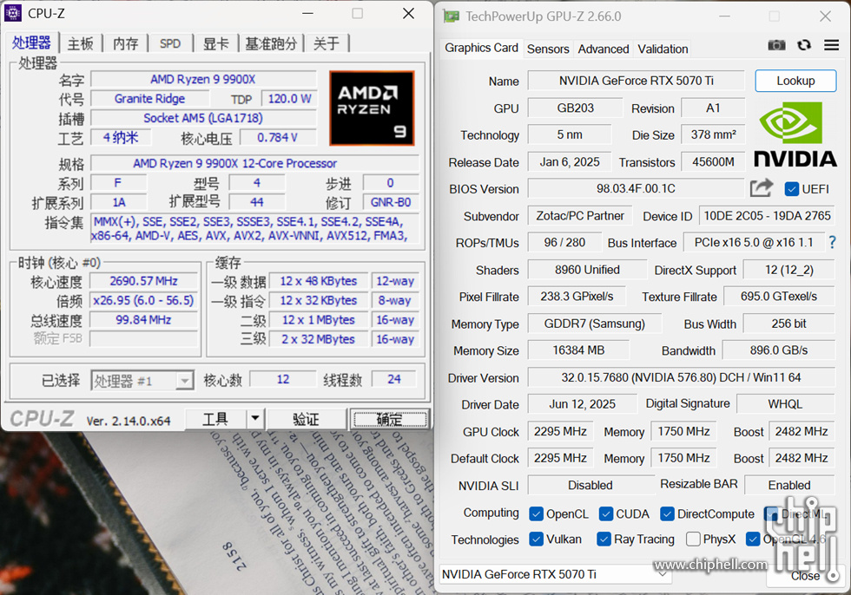Click the Socket AM5 (LGA1718) field

tap(203, 118)
